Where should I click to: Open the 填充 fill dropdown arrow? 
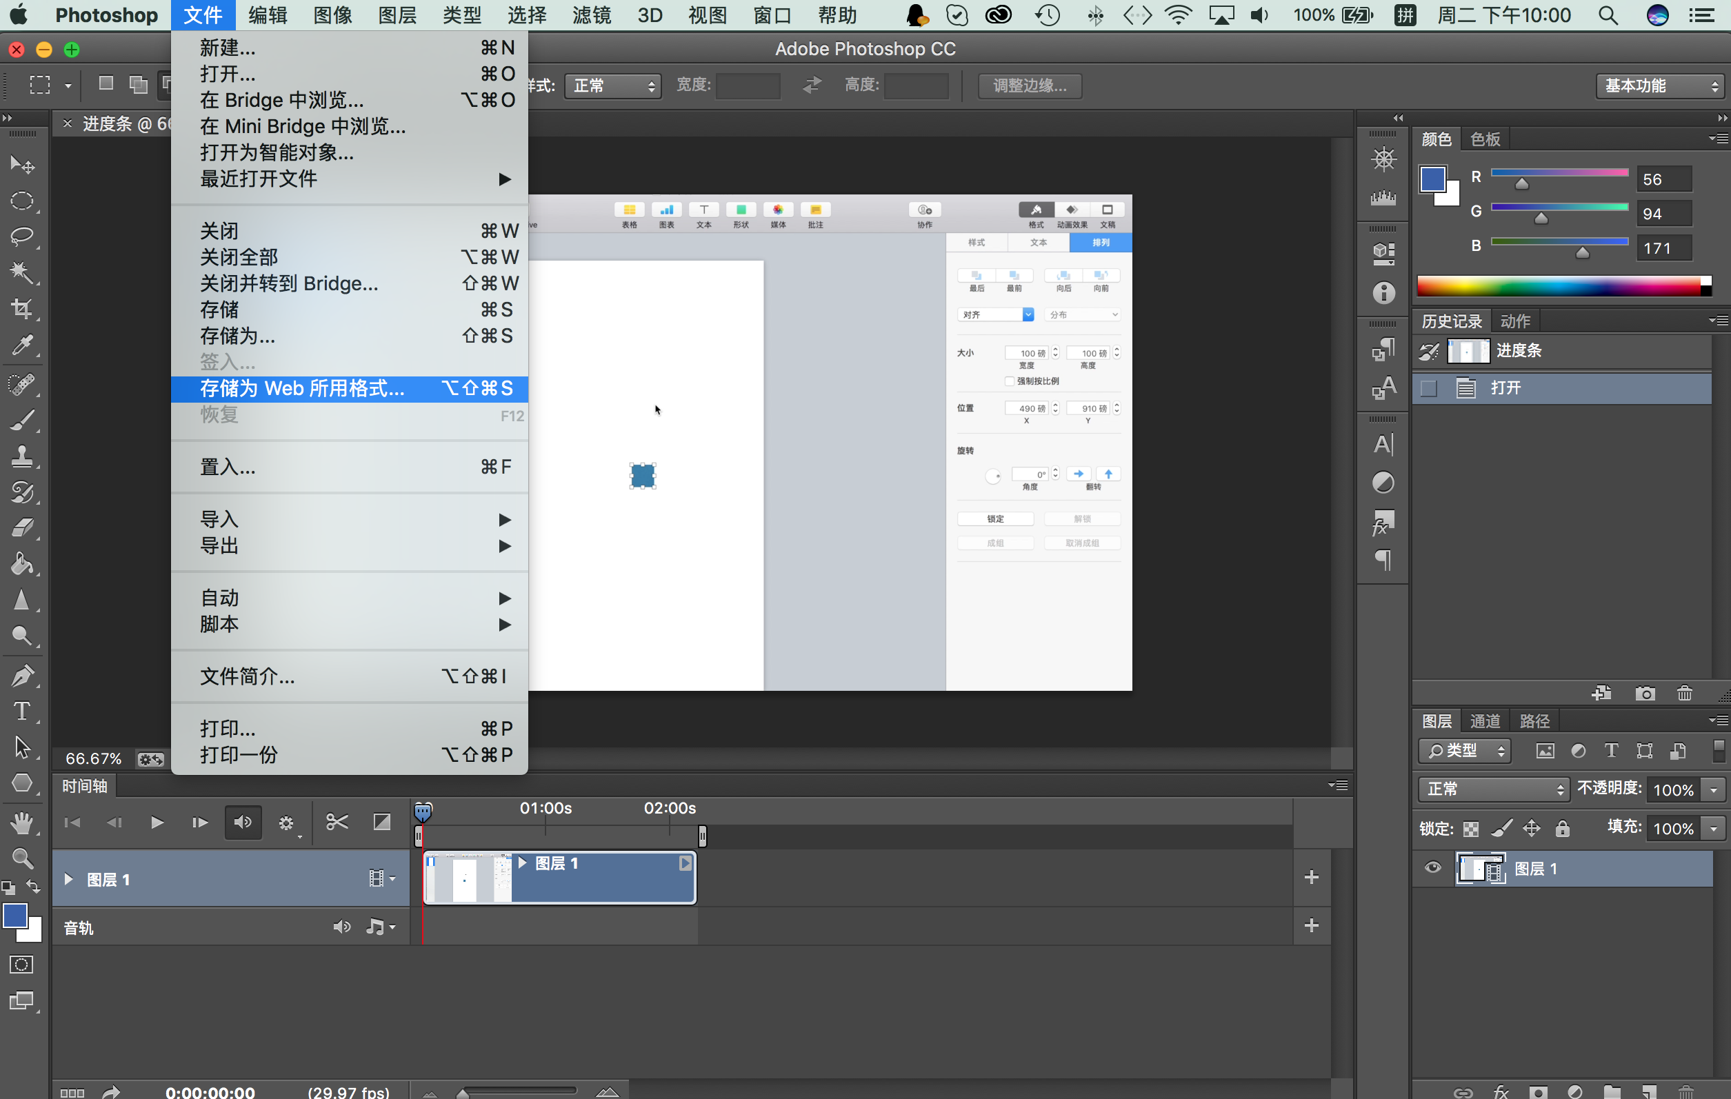click(1714, 829)
